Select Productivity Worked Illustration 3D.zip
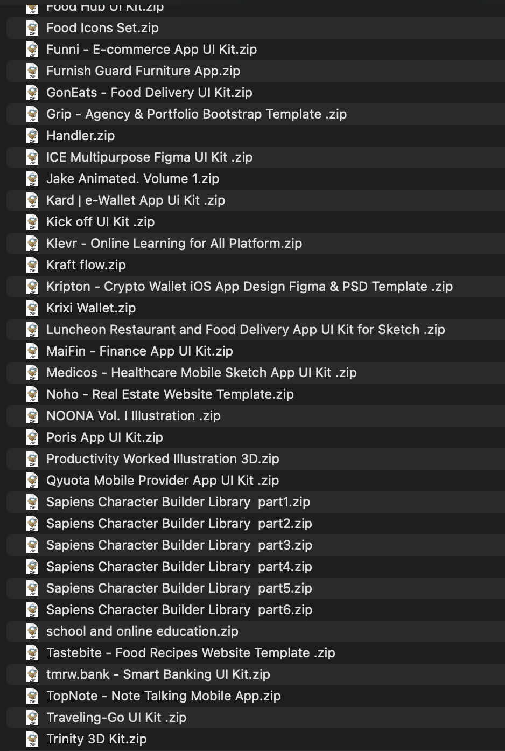The image size is (505, 751). (x=163, y=459)
